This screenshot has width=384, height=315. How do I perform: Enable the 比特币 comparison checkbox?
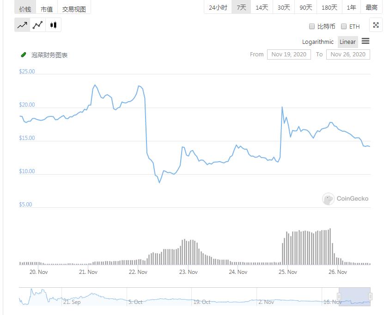click(312, 27)
